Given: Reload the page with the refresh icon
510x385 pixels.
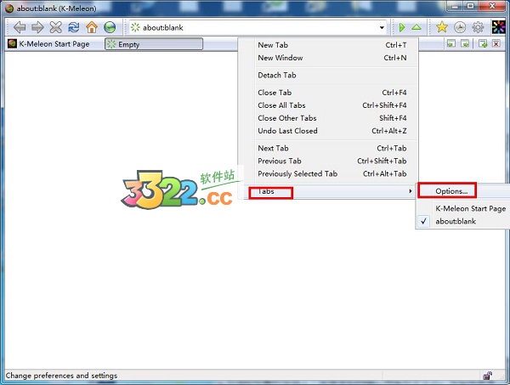Looking at the screenshot, I should pyautogui.click(x=74, y=27).
